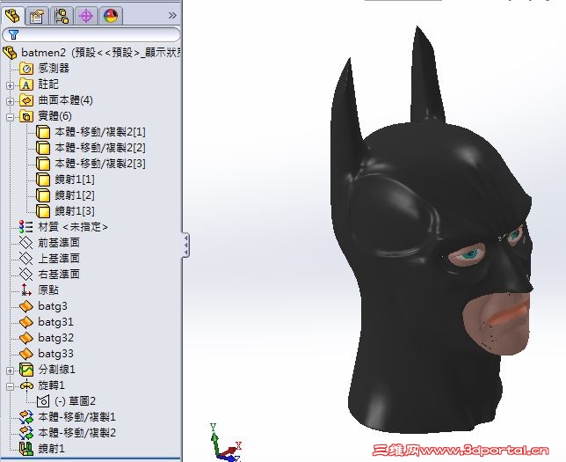Collapse the 旋轉1 revolve feature
Image resolution: width=566 pixels, height=462 pixels.
11,386
